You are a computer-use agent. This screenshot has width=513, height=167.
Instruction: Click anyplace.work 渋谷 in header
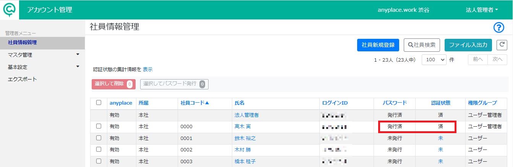coord(403,10)
